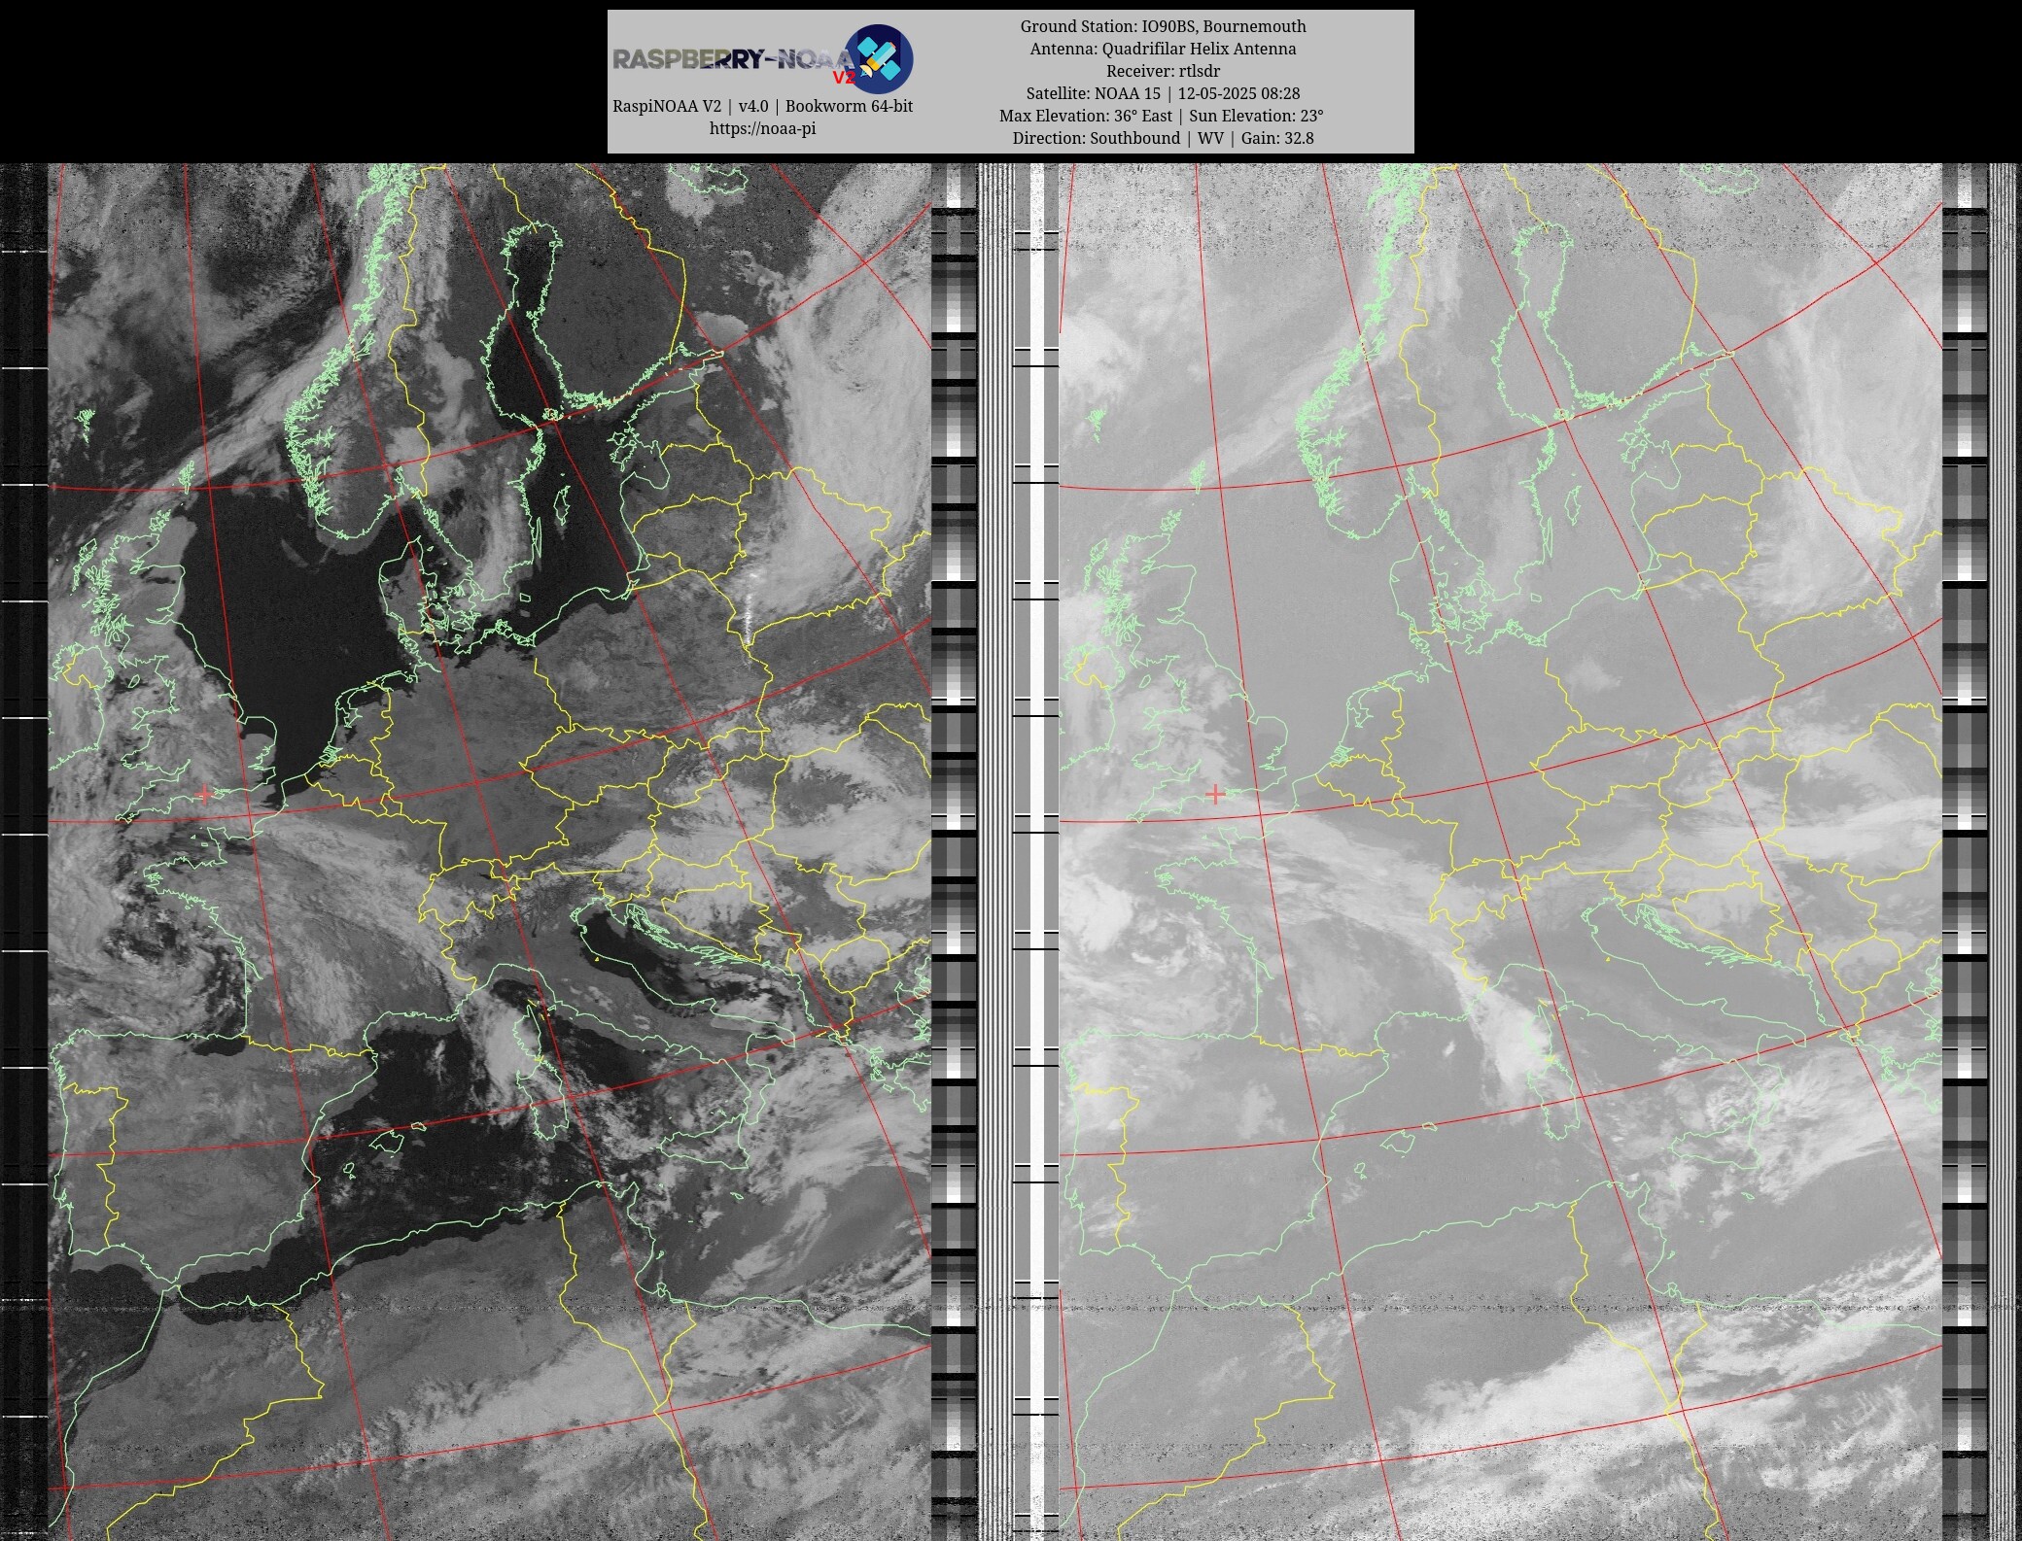The width and height of the screenshot is (2022, 1541).
Task: Select the "RaspiNOAA V2 | v4.0 | Bookworm 64-bit" text
Action: [762, 106]
